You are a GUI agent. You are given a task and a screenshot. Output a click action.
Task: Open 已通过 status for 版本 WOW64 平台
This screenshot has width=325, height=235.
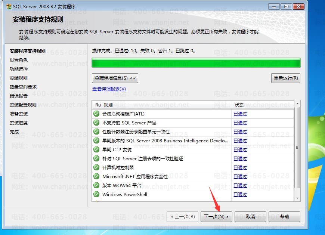click(240, 185)
